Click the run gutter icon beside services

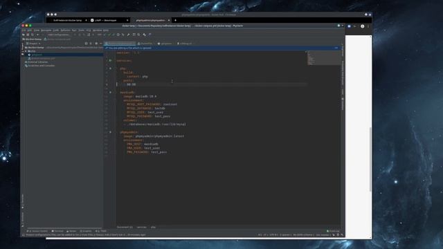click(111, 60)
